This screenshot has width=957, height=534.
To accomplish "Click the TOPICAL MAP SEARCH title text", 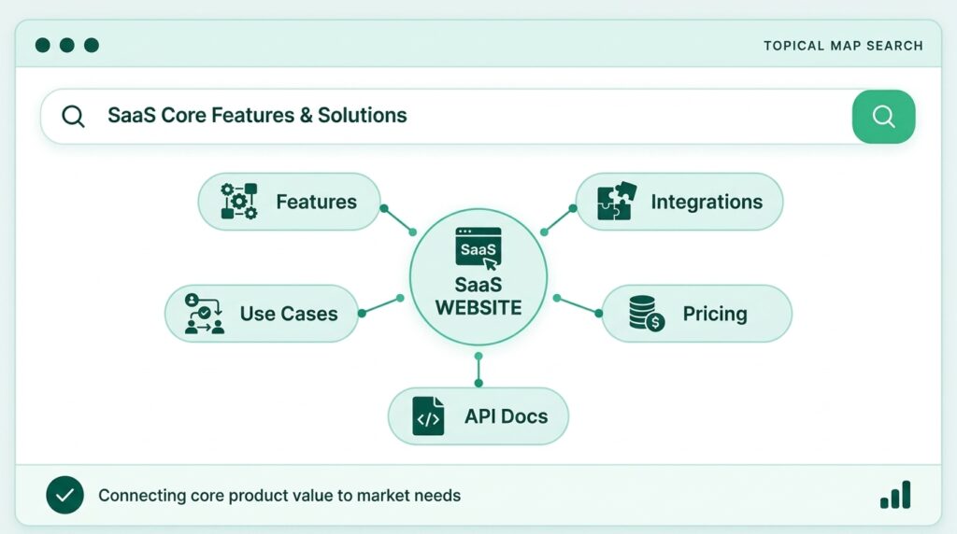I will [843, 46].
